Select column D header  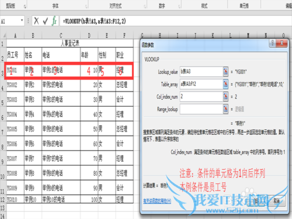click(89, 36)
